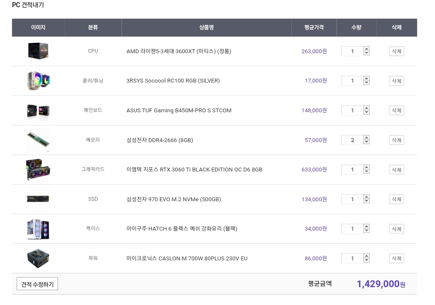Remove the RTX 3060 Ti with 삭제
The height and width of the screenshot is (305, 435).
396,170
